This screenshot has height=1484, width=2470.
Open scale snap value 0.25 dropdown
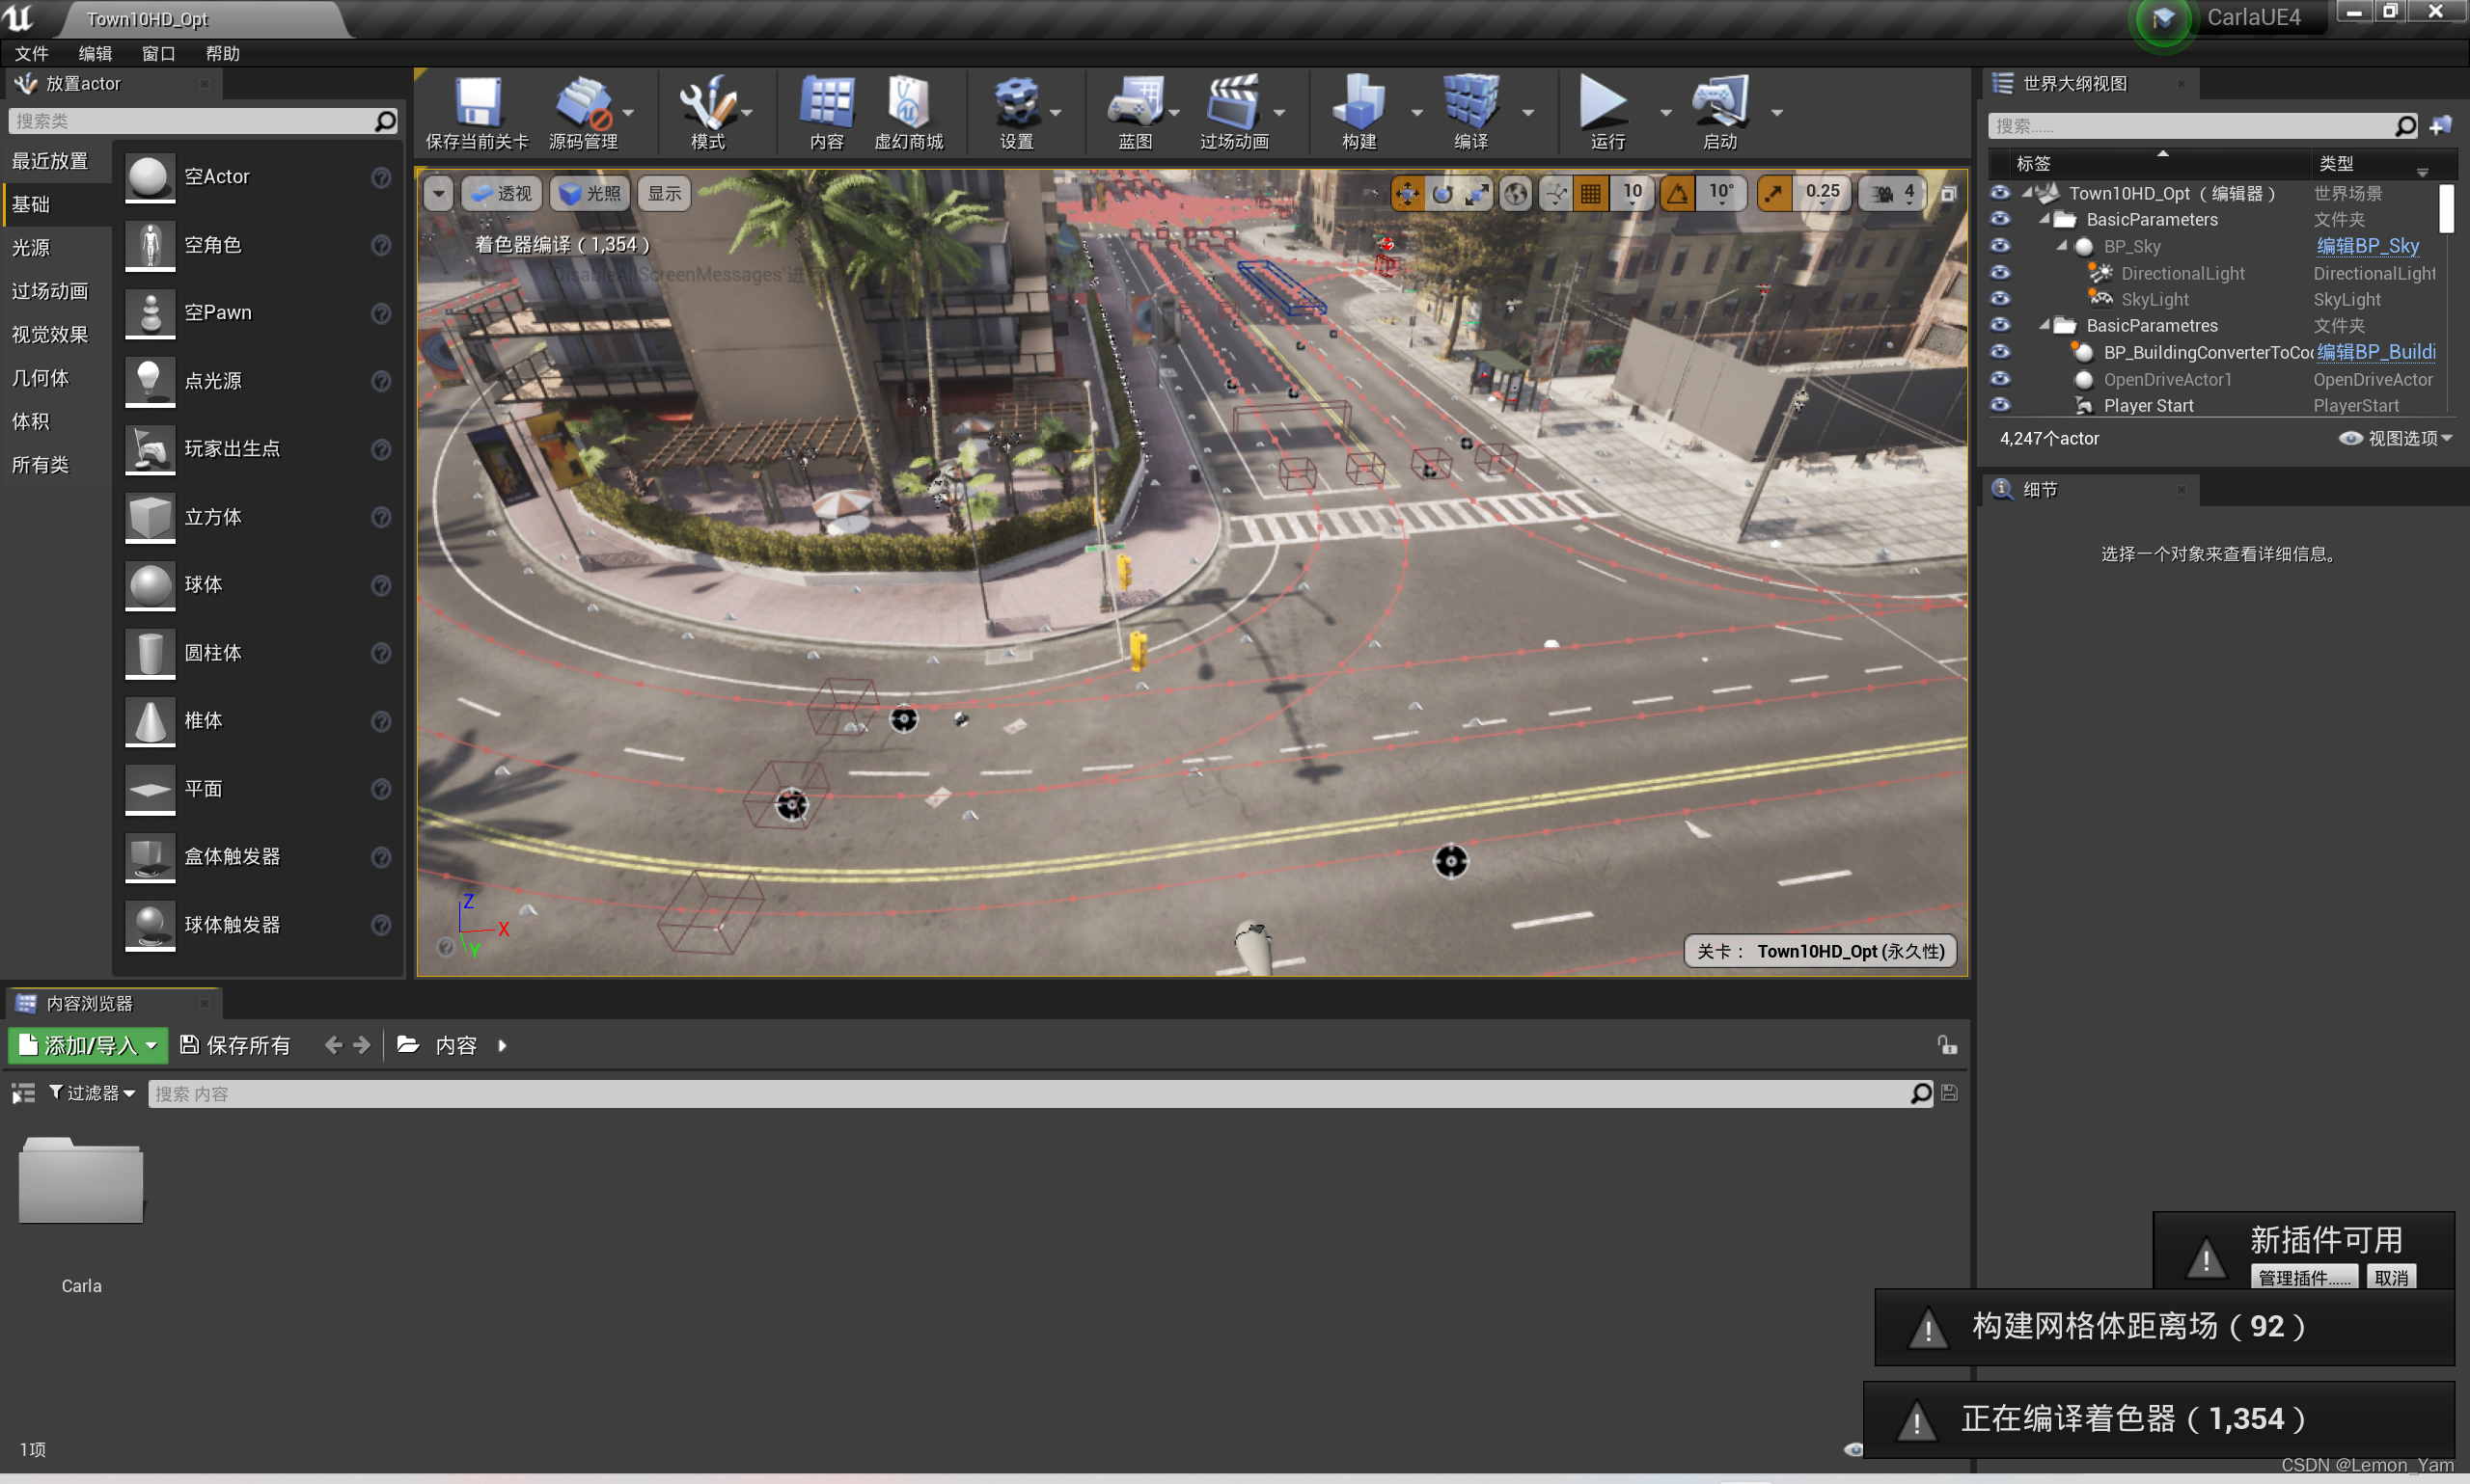[1822, 193]
